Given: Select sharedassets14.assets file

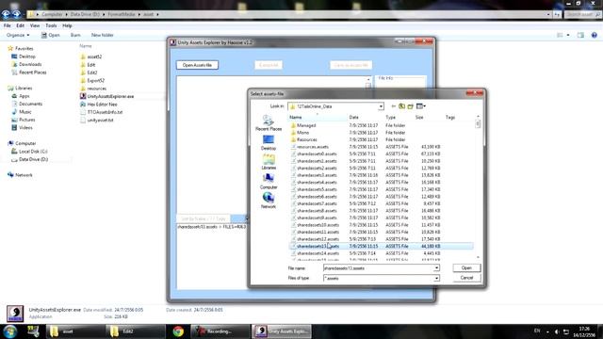Looking at the screenshot, I should click(x=318, y=253).
